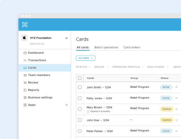The width and height of the screenshot is (181, 139).
Task: Click the Active badge for Peter Parker
Action: tap(166, 131)
